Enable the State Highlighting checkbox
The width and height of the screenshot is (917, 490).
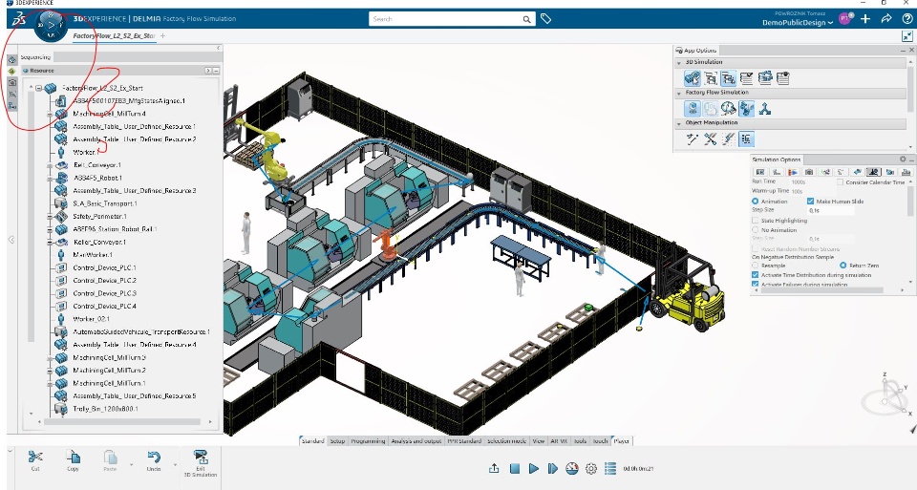tap(755, 221)
